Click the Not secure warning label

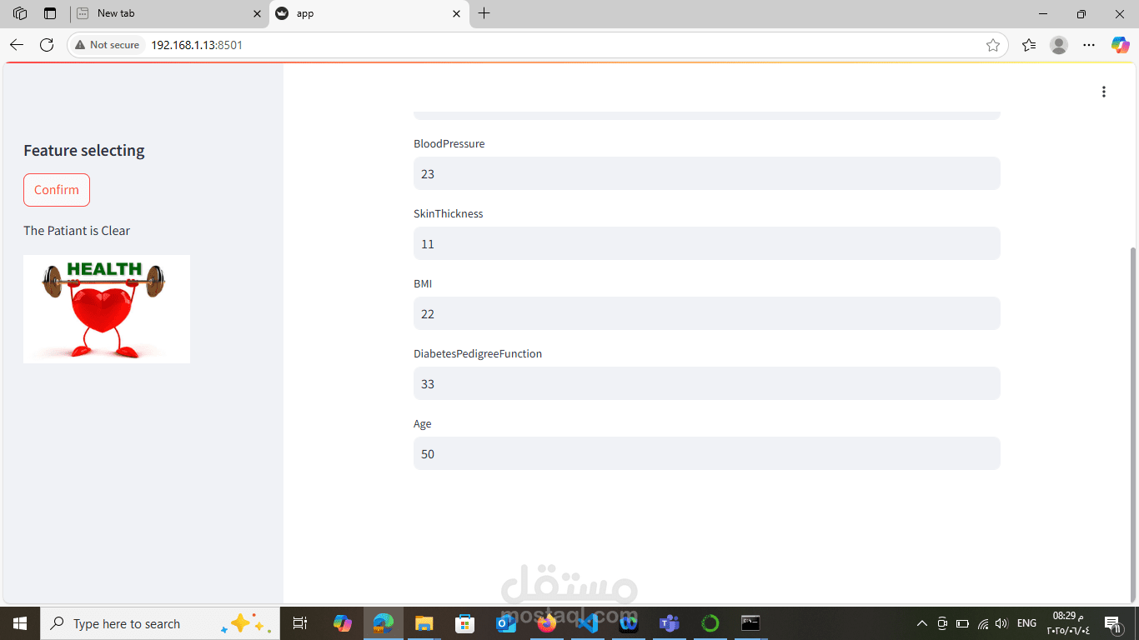(107, 45)
